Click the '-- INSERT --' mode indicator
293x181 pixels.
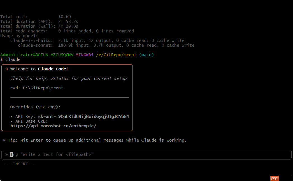pyautogui.click(x=20, y=164)
